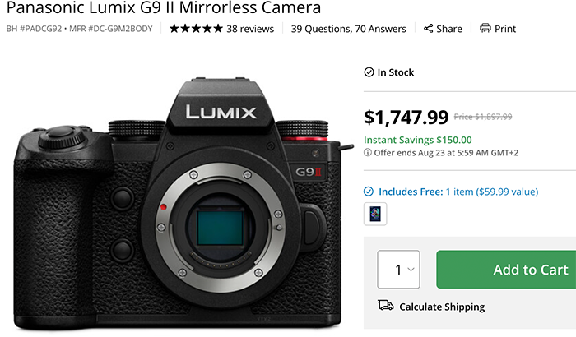Click the shipping truck icon
Screen dimensions: 576x337
point(385,307)
